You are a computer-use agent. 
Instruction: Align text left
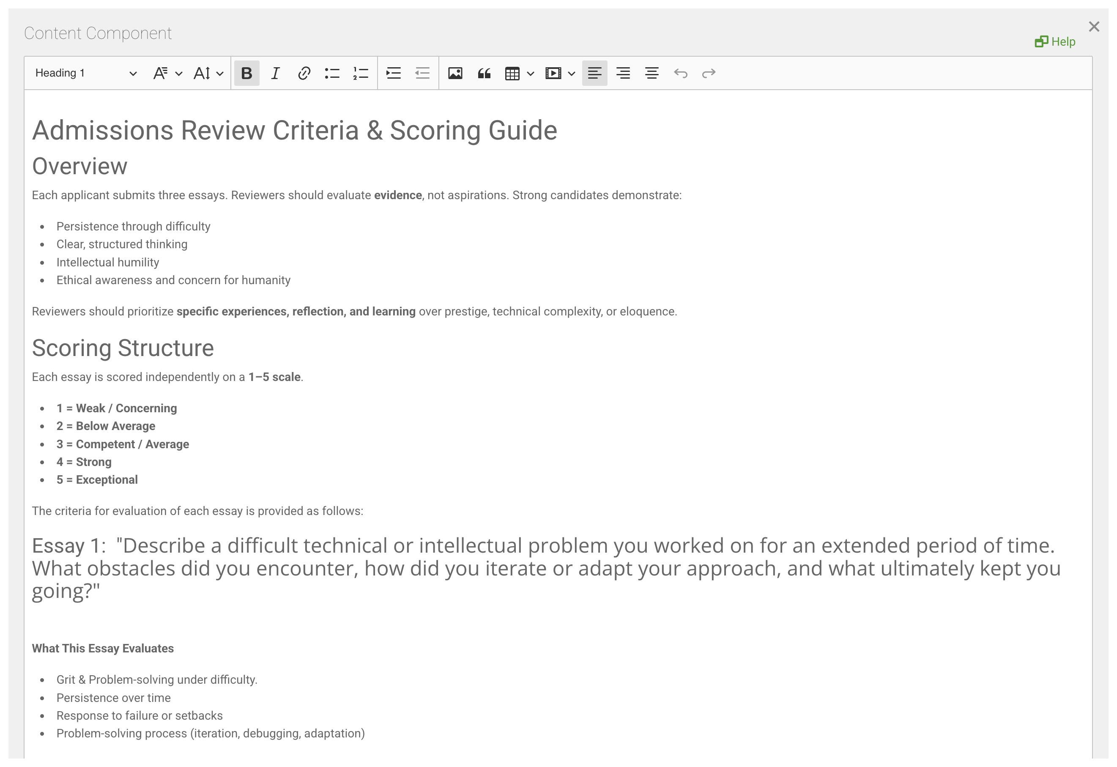[x=594, y=73]
